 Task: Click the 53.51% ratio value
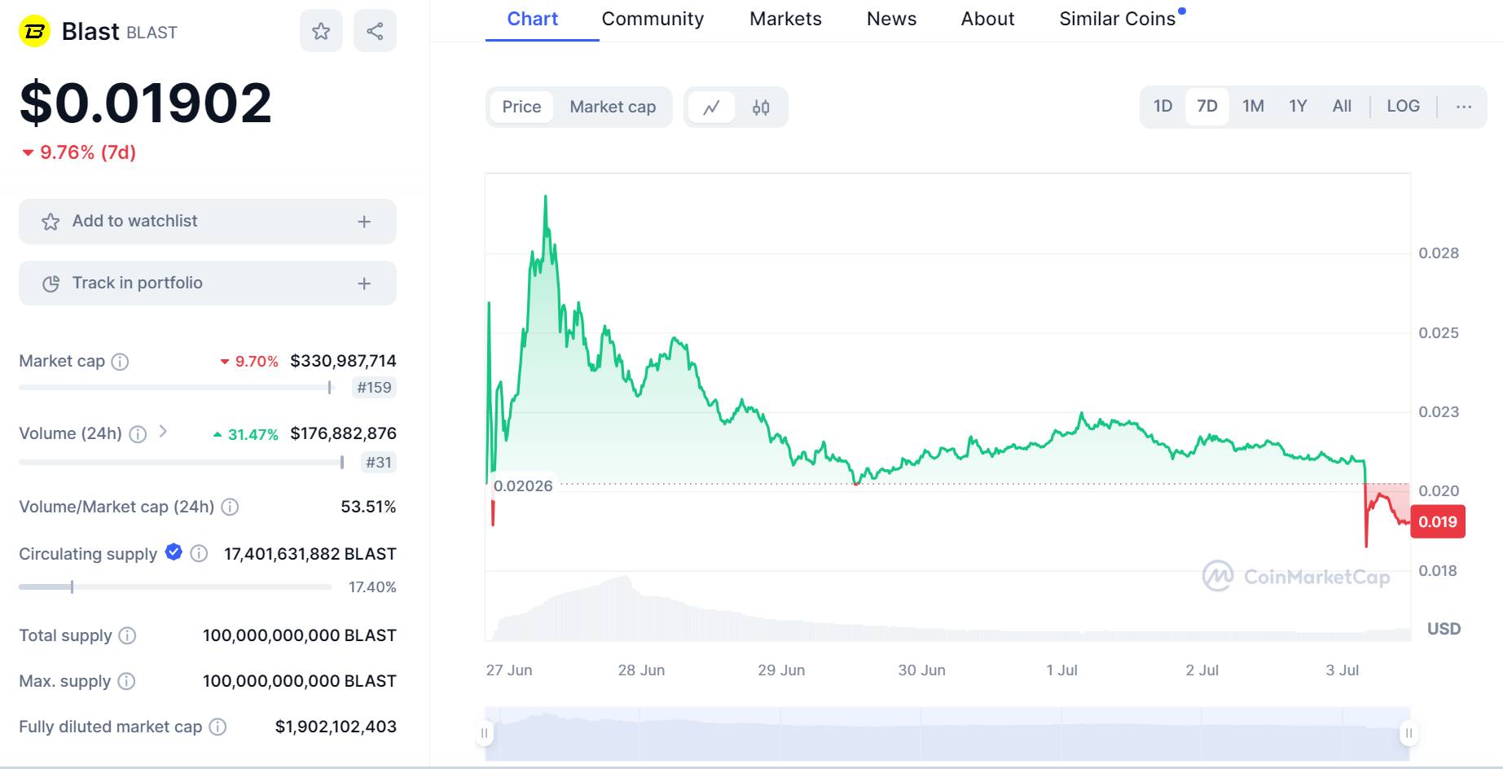pos(368,507)
